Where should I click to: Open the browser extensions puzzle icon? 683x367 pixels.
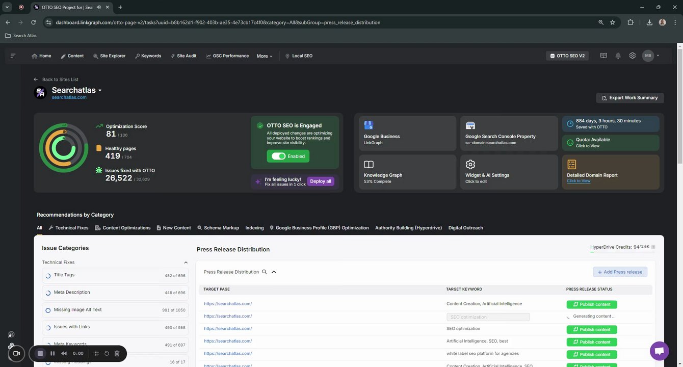point(631,22)
